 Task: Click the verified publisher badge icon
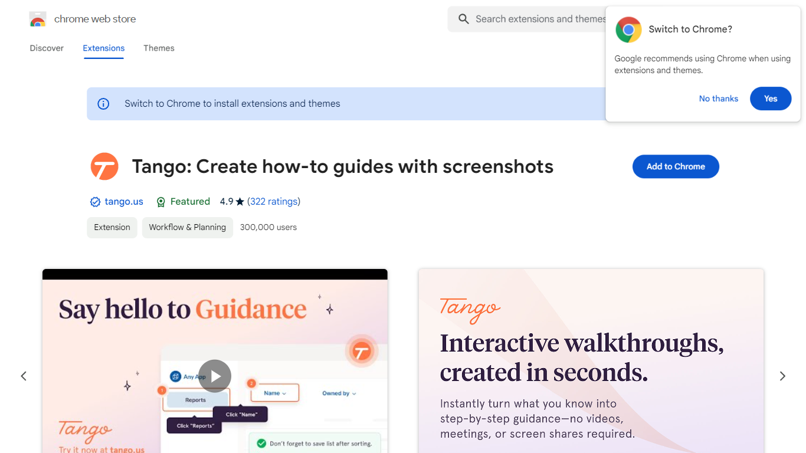coord(95,202)
